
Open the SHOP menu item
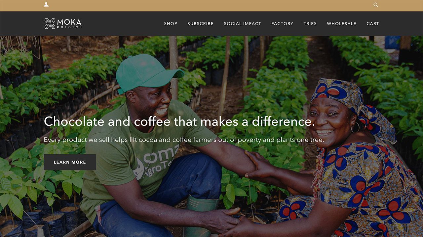pos(171,24)
